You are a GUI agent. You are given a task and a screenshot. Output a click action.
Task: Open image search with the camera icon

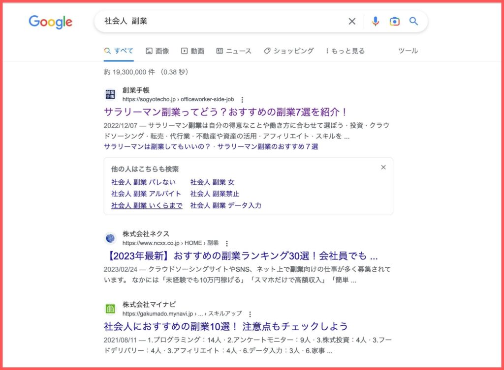tap(394, 22)
